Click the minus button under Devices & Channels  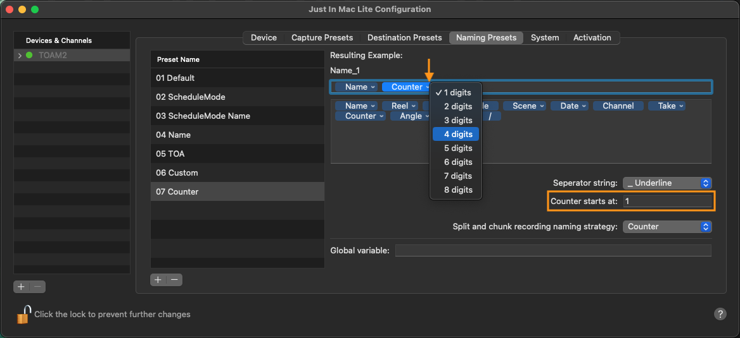point(38,286)
